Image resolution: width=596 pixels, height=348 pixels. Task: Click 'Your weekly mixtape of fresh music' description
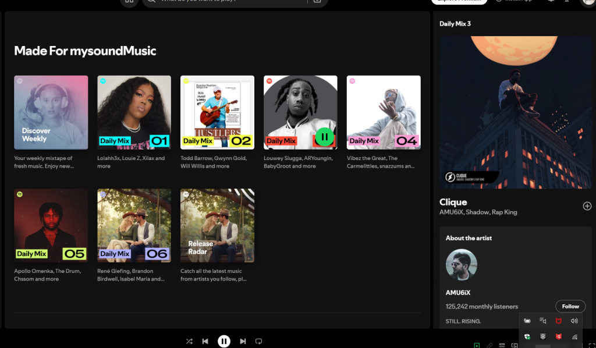coord(44,162)
